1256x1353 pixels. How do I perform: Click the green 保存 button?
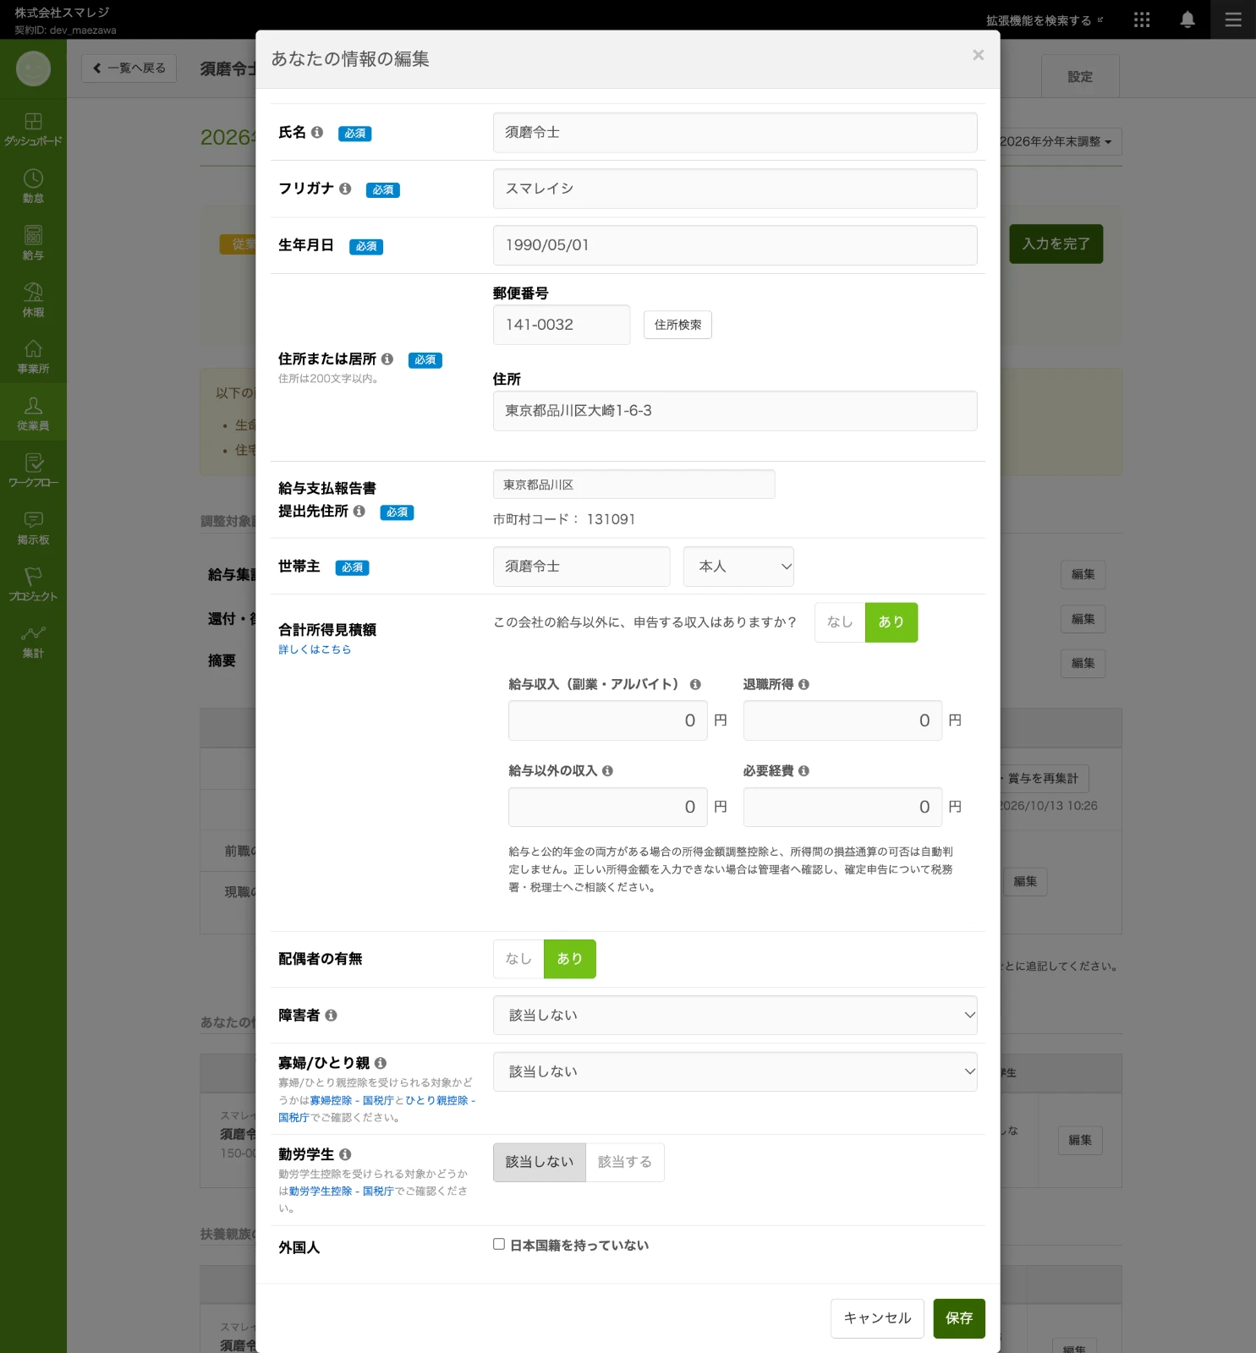pyautogui.click(x=959, y=1318)
